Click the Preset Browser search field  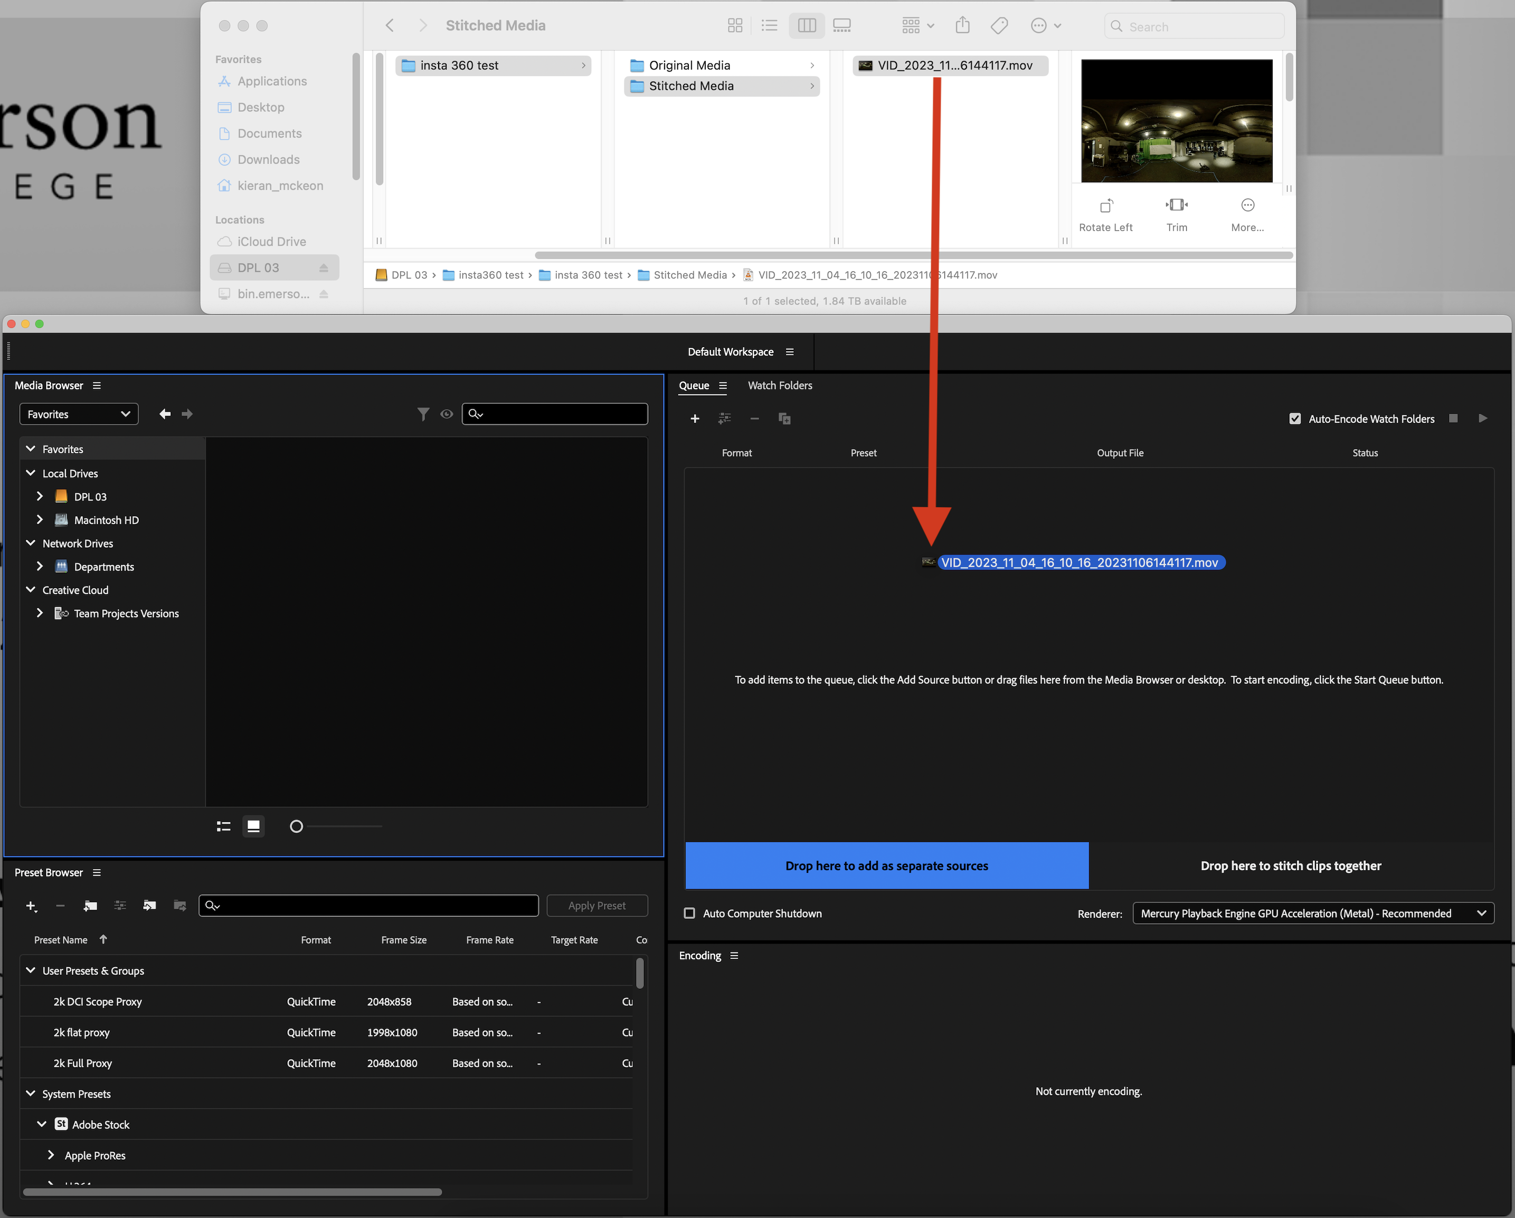click(x=368, y=906)
